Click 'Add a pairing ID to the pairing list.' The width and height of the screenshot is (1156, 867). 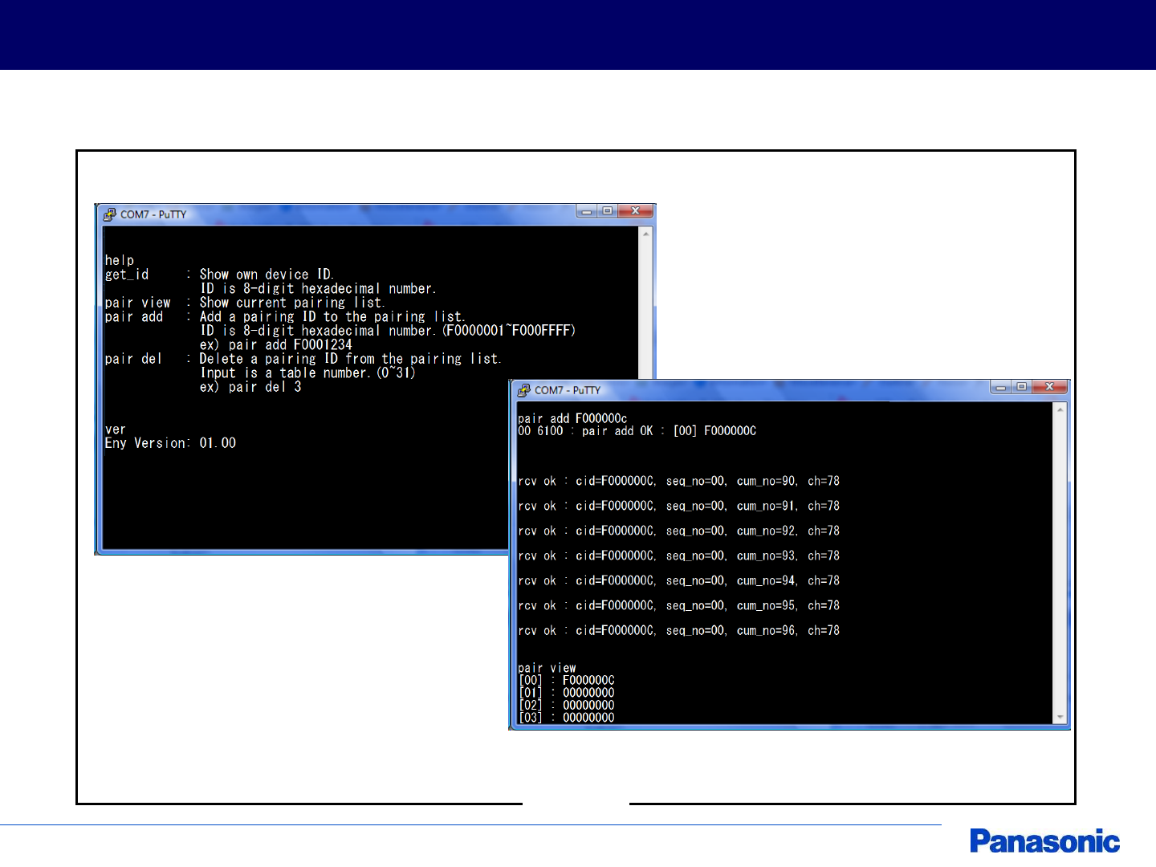pyautogui.click(x=332, y=317)
